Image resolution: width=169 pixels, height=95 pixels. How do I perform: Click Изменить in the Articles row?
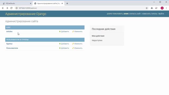[77, 31]
